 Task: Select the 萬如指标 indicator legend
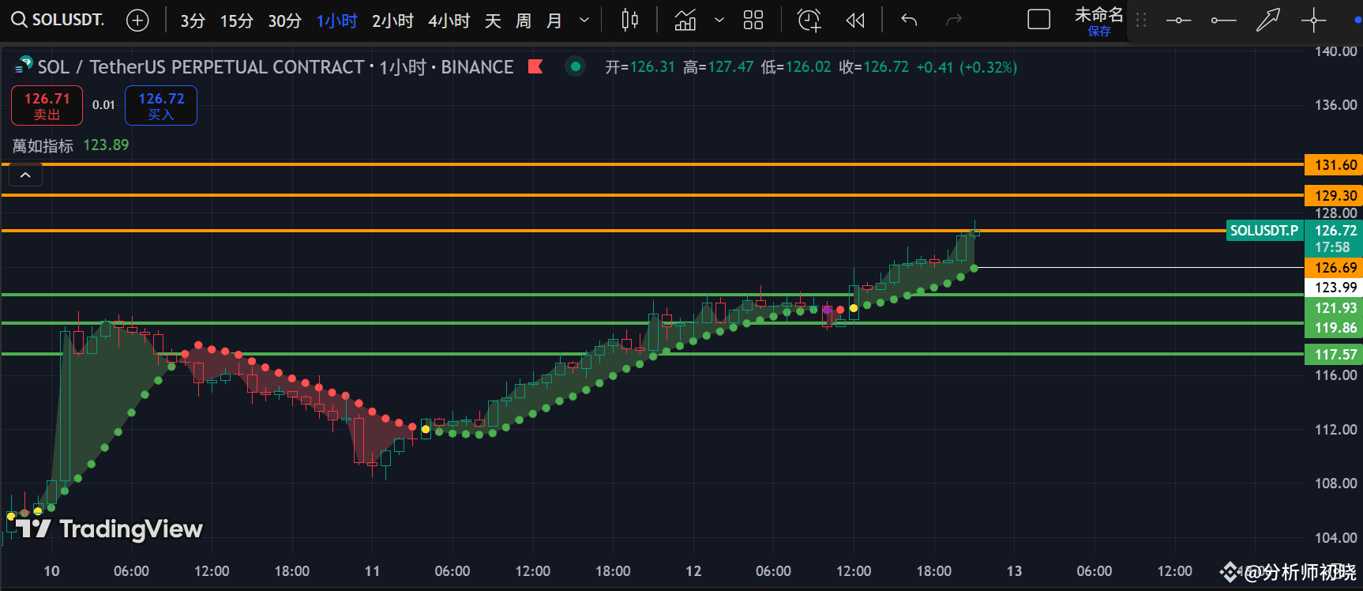click(x=43, y=145)
